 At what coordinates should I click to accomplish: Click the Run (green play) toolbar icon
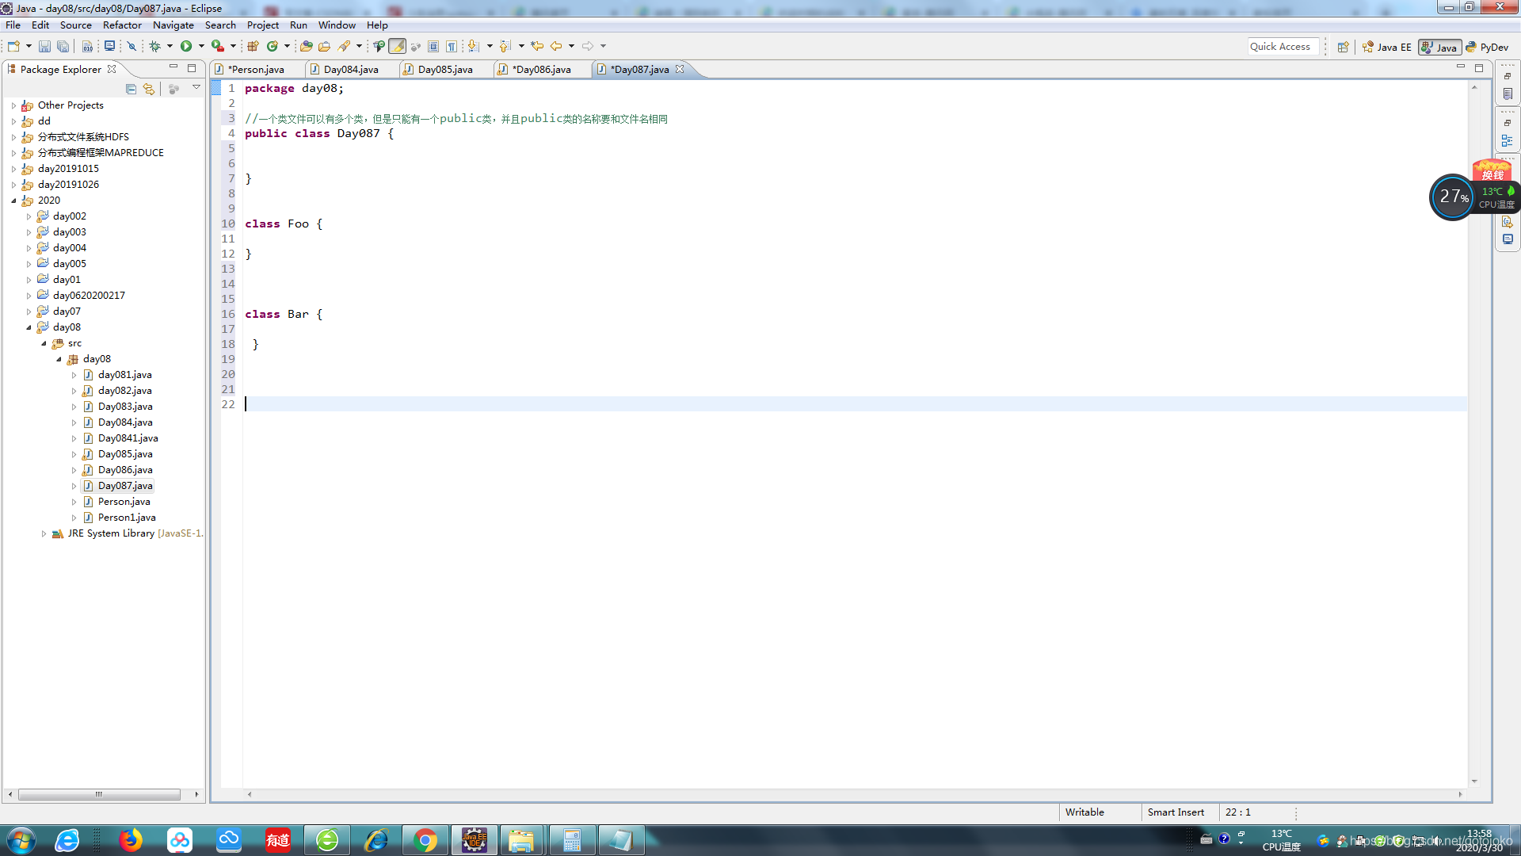(x=186, y=47)
